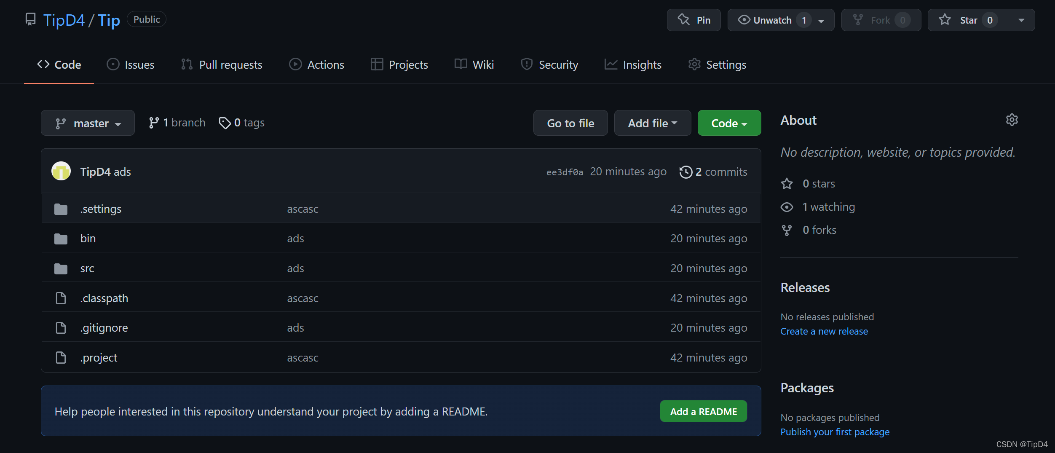Viewport: 1055px width, 453px height.
Task: Open the Insights tab
Action: [633, 64]
